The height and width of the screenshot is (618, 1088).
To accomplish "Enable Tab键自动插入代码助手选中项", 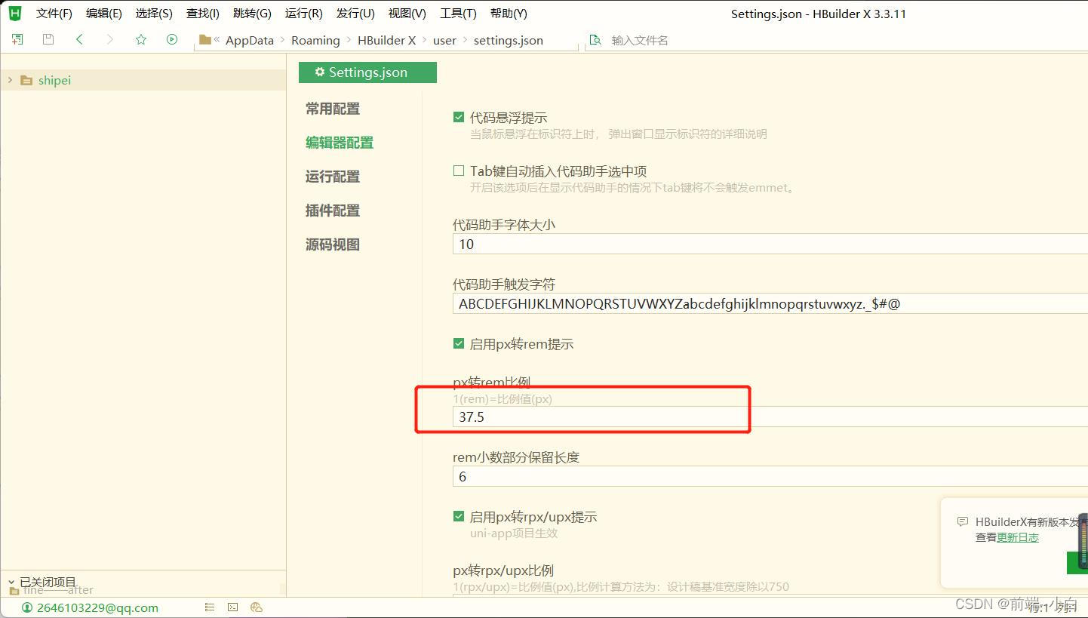I will pos(458,171).
